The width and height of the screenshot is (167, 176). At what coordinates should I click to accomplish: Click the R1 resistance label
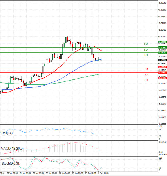click(146, 56)
